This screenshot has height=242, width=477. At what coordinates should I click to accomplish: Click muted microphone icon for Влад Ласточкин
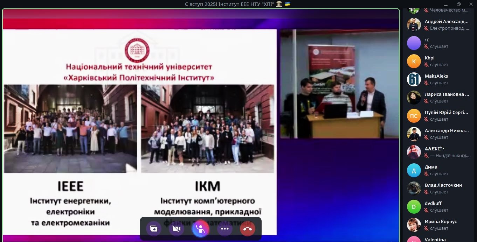(x=427, y=192)
